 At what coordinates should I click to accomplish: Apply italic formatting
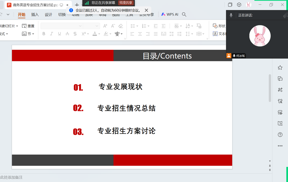coord(51,34)
